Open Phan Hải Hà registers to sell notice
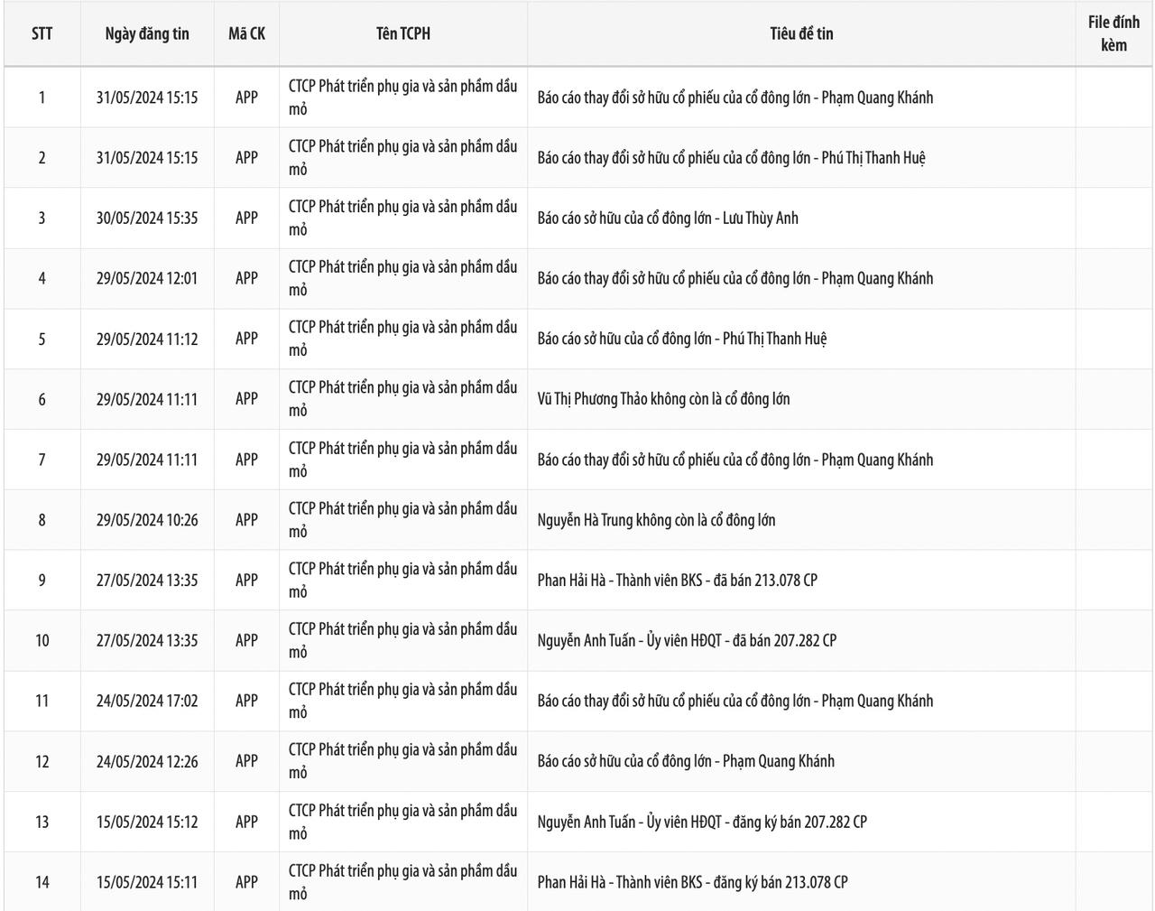The image size is (1155, 911). click(x=692, y=882)
